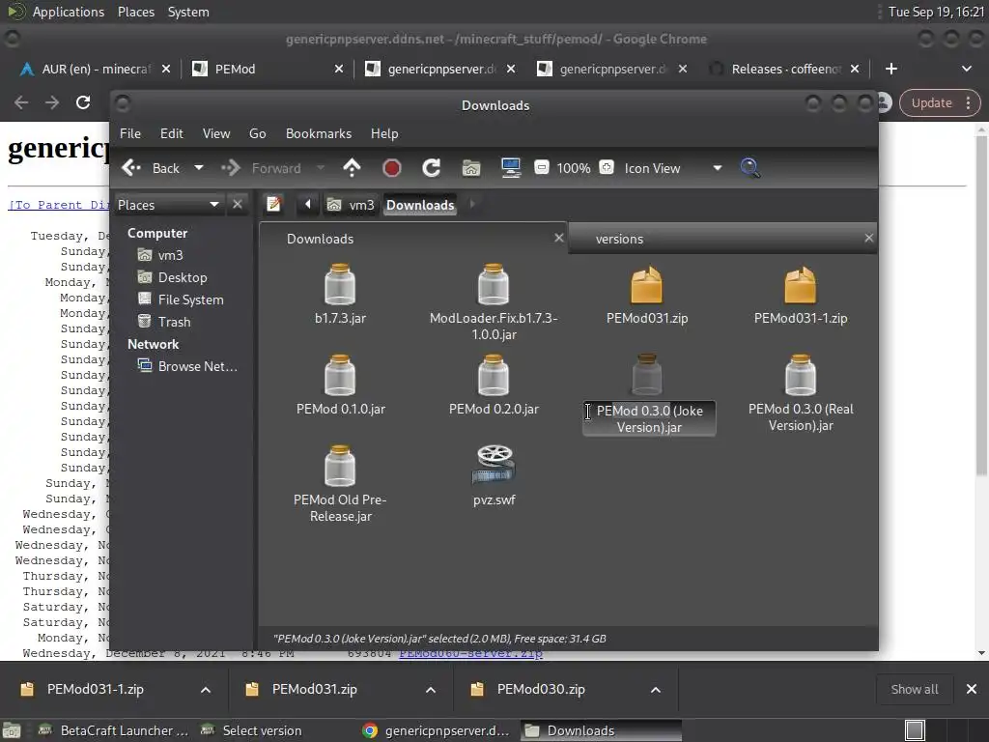Select the PEMod Old Pre-Release.jar icon
The width and height of the screenshot is (989, 742).
(x=340, y=467)
